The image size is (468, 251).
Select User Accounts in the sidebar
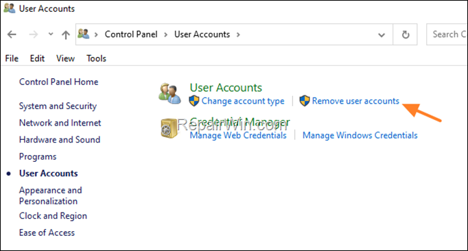tap(48, 174)
